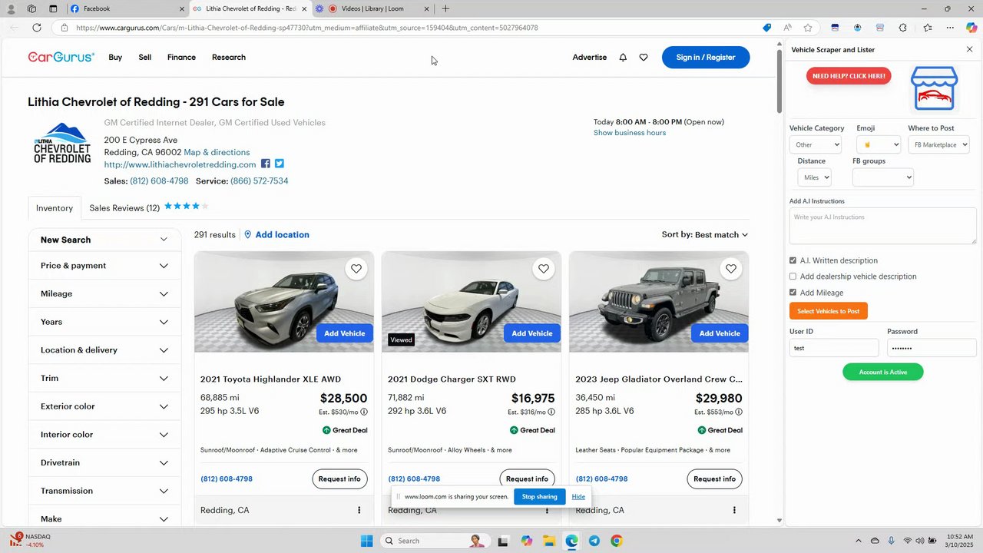Click the vehicle marketplace logo in the scraper panel
Screen dimensions: 983x553
coord(934,88)
